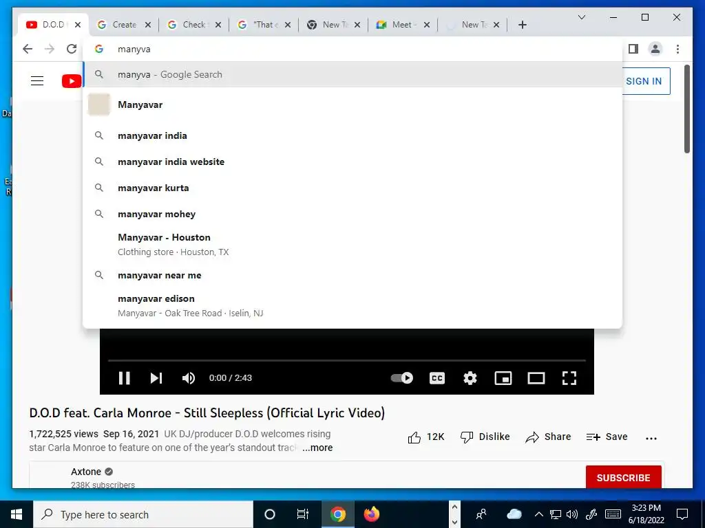This screenshot has height=528, width=705.
Task: Skip to next video in player
Action: point(156,378)
